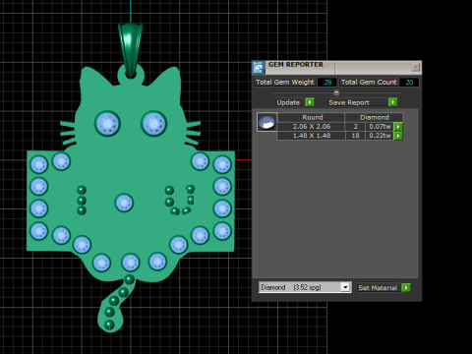
Task: Open the Diamond material dropdown
Action: pyautogui.click(x=345, y=287)
